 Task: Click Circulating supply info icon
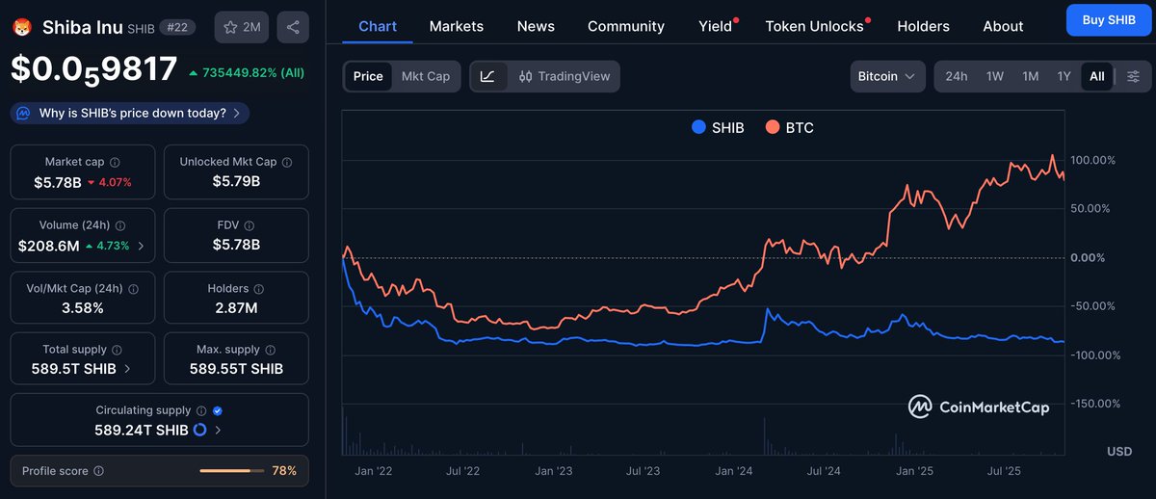(x=200, y=410)
